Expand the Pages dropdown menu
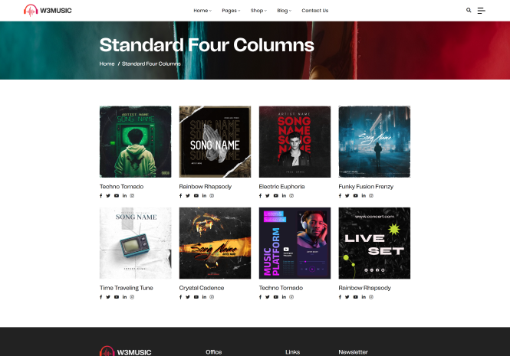This screenshot has height=356, width=510. point(231,11)
